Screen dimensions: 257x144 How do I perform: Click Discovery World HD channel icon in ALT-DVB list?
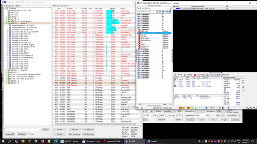139,33
